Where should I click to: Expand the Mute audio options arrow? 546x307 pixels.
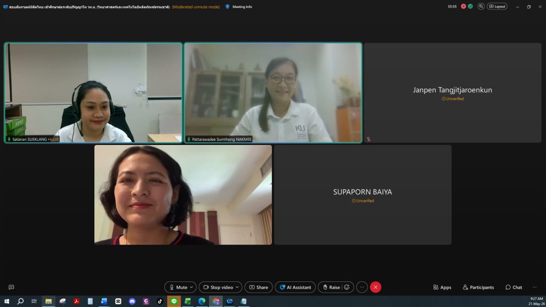[191, 287]
